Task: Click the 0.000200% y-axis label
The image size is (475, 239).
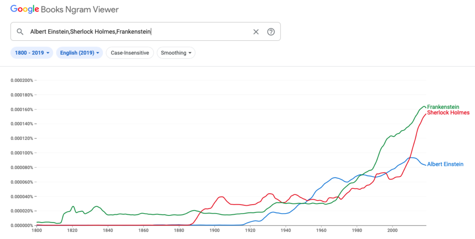Action: click(22, 80)
